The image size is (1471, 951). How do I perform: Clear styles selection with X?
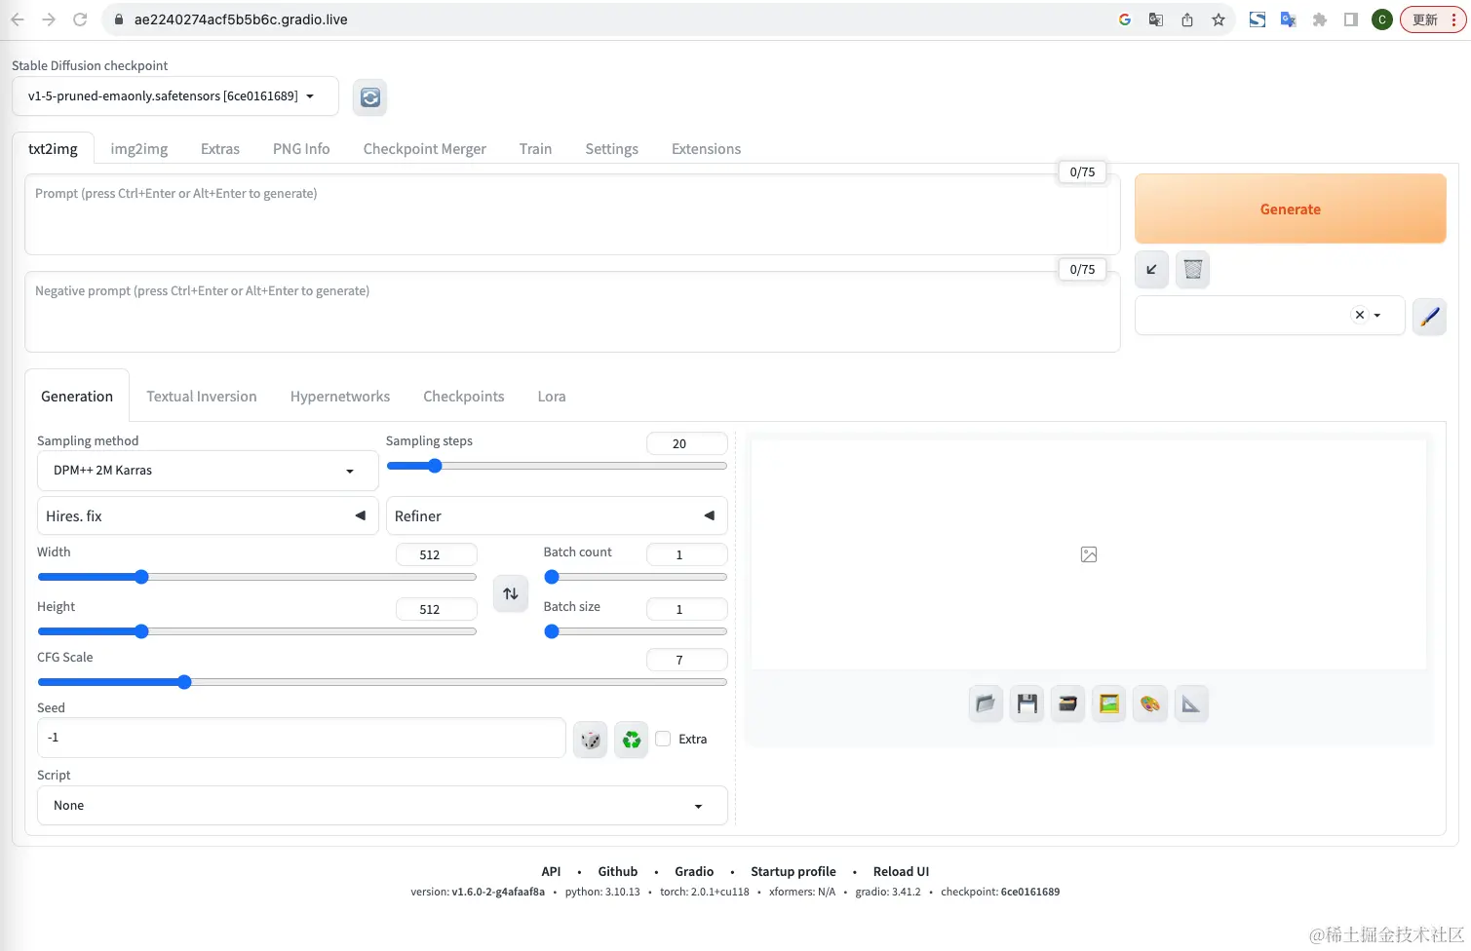pos(1360,315)
